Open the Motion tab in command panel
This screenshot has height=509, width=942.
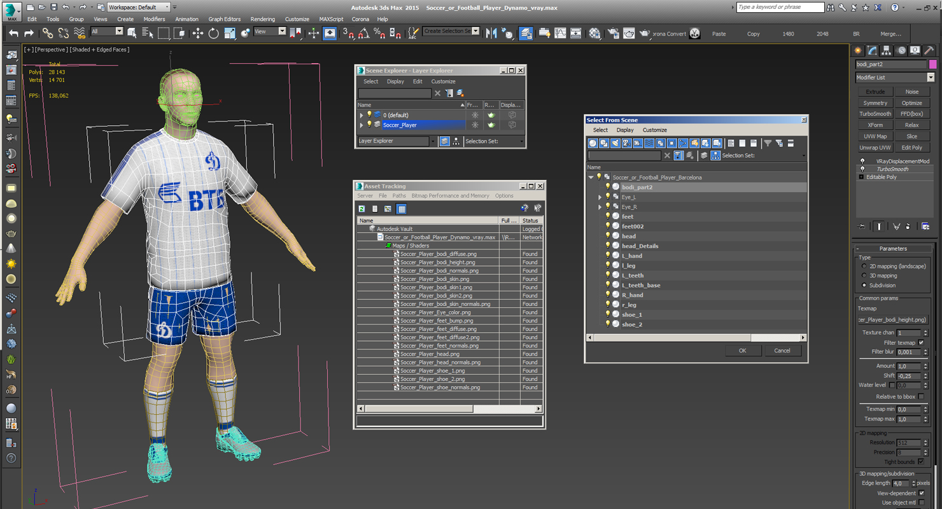tap(901, 50)
